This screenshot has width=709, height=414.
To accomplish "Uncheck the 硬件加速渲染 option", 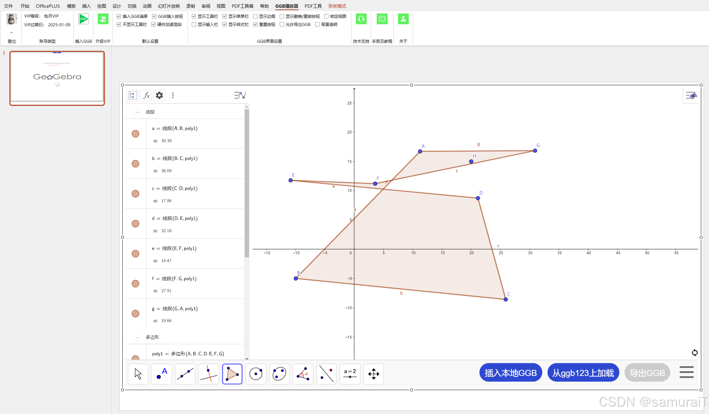I will click(154, 25).
